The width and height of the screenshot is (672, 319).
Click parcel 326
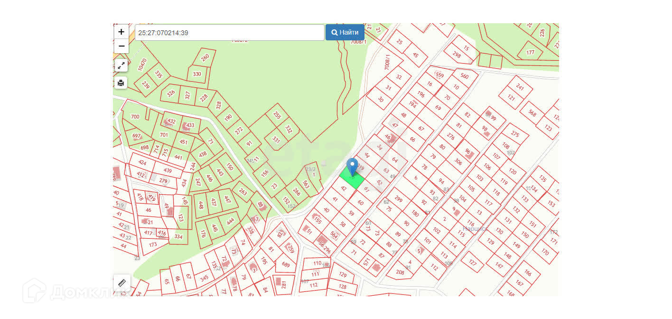point(171,93)
